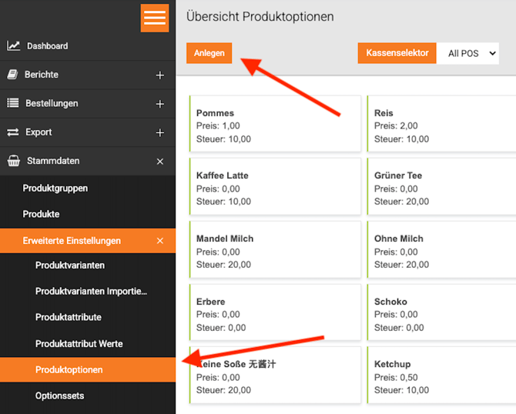
Task: Open the Pommes product option card
Action: [275, 124]
